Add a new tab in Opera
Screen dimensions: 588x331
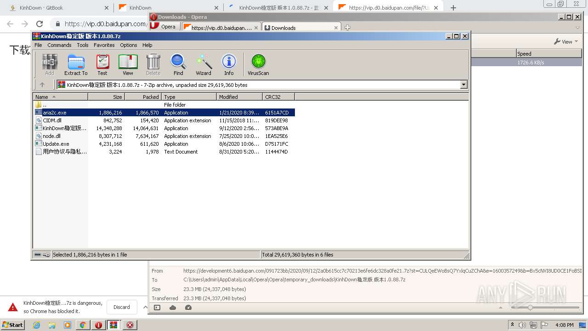(347, 28)
